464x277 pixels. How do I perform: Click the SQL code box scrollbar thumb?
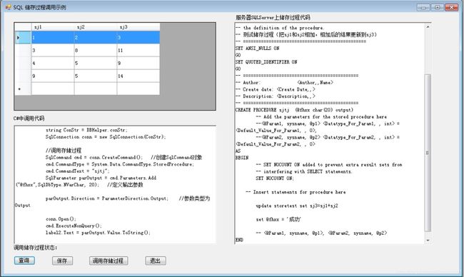tap(428, 152)
